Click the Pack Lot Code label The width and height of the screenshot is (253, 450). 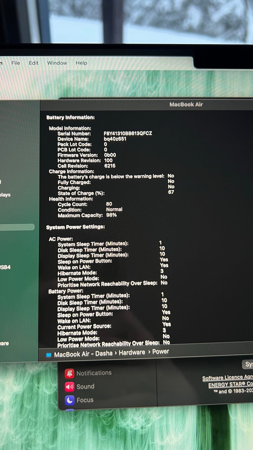75,144
